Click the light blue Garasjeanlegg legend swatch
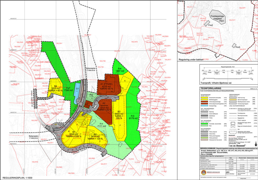This screenshot has width=258, height=180. coord(204,106)
